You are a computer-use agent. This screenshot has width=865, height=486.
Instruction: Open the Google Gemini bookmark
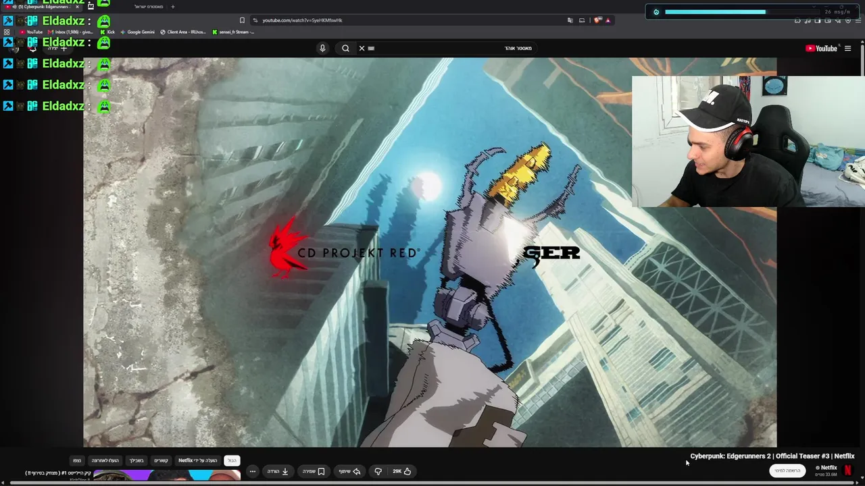(137, 32)
